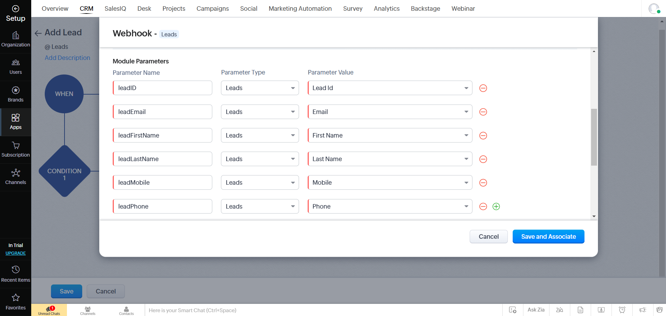Click Cancel on Add Lead page

[106, 291]
